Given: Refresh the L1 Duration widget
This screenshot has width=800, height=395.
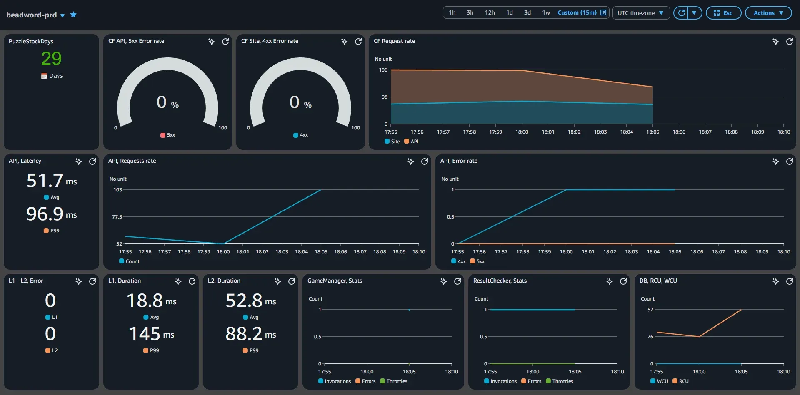Looking at the screenshot, I should tap(192, 281).
